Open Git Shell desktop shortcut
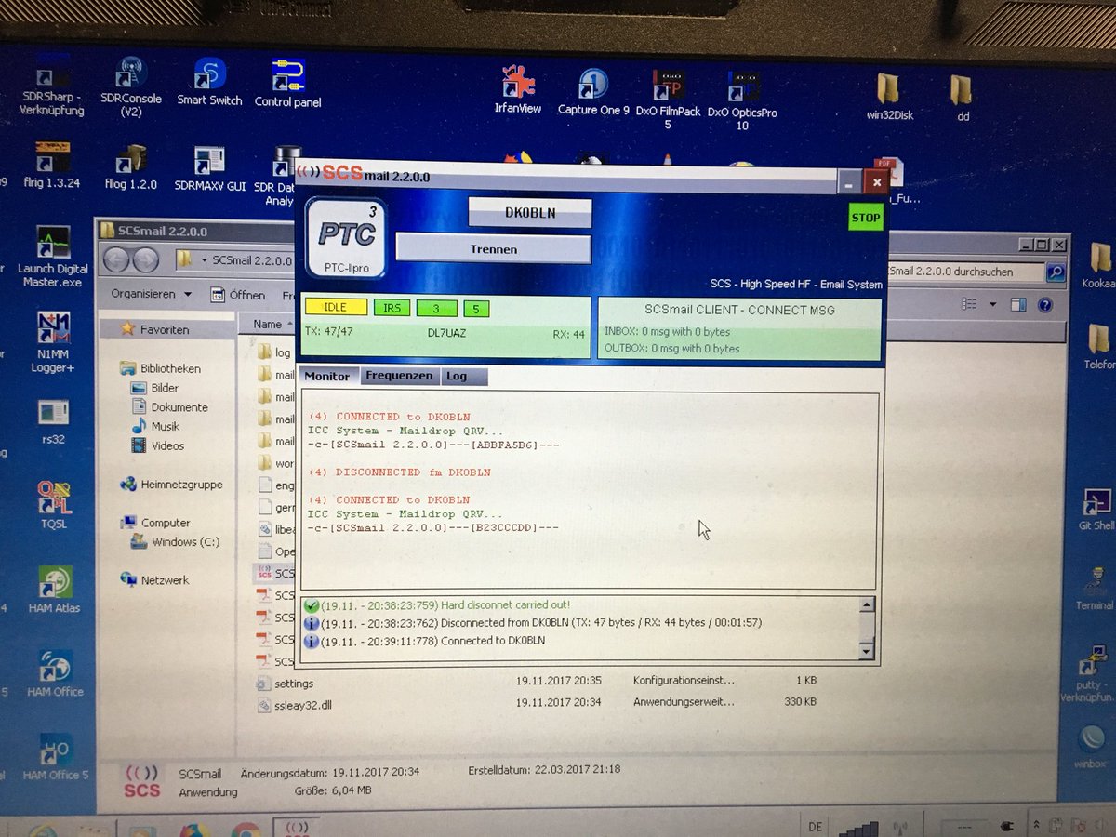1116x837 pixels. [x=1097, y=510]
